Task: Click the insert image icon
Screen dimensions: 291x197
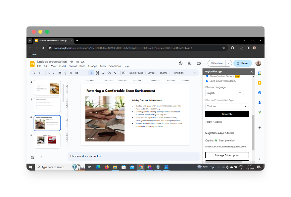Action: pos(103,73)
